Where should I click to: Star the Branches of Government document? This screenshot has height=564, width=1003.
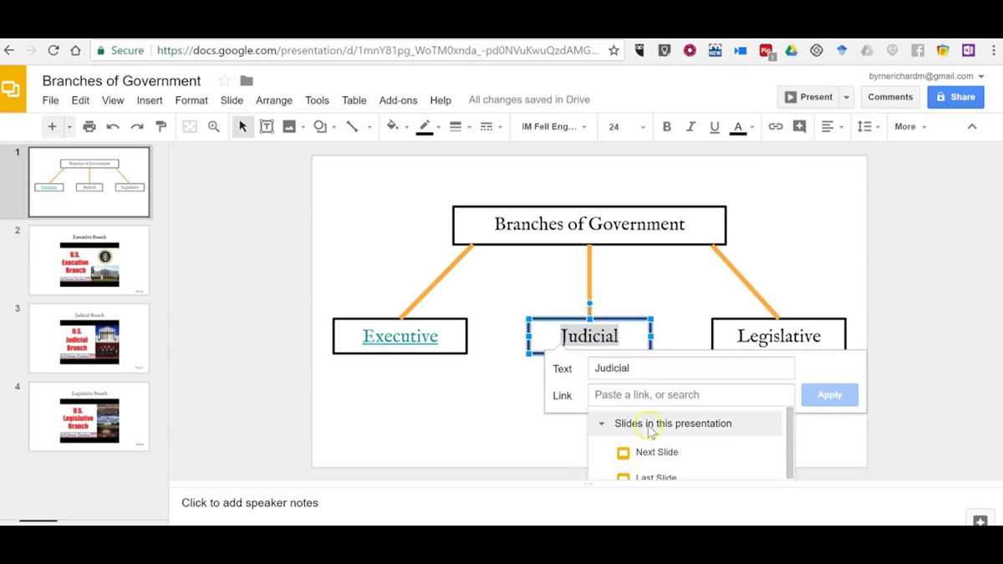[224, 81]
